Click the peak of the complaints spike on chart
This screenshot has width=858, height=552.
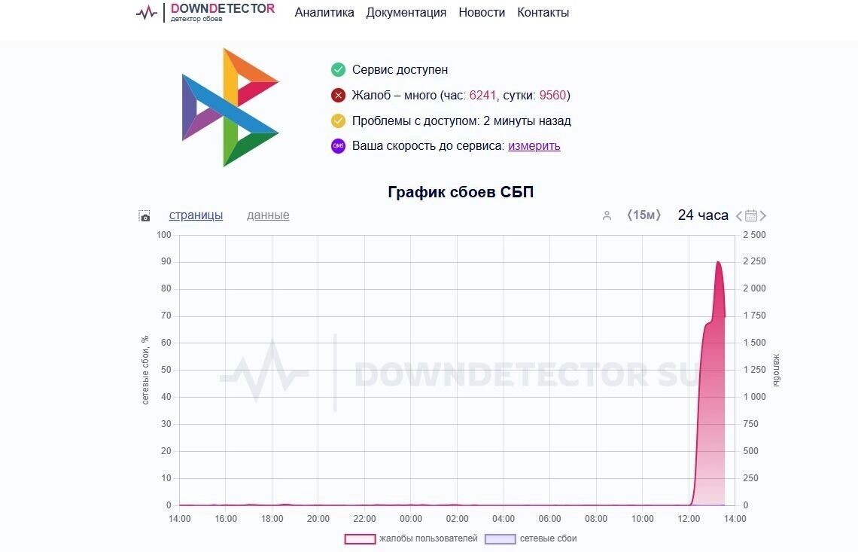point(718,263)
